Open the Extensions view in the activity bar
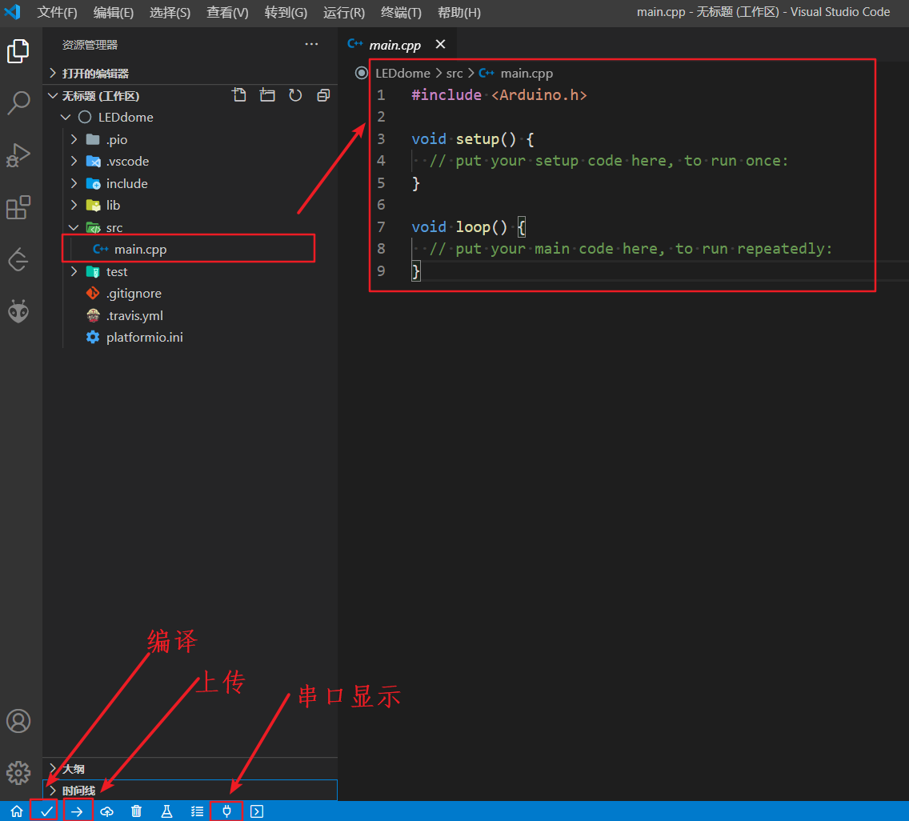The image size is (909, 821). pyautogui.click(x=19, y=207)
